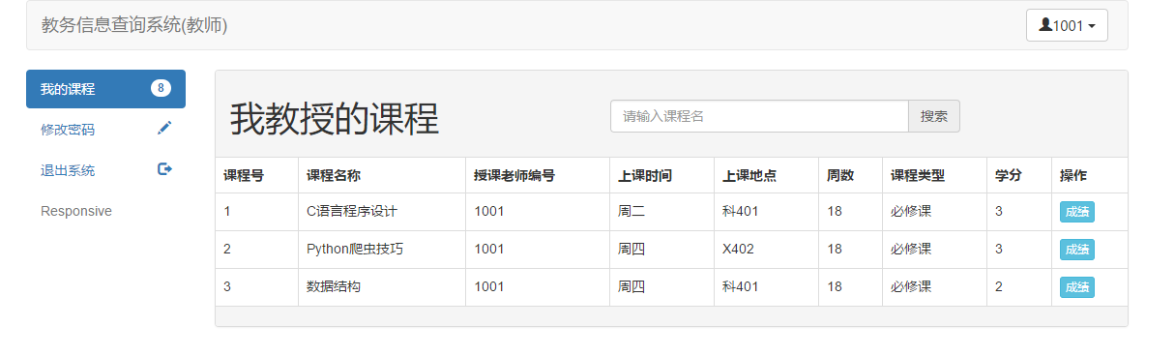Screen dimensions: 1175x356
Task: Open 成绩 for Python爬虫技巧 course
Action: 1077,250
